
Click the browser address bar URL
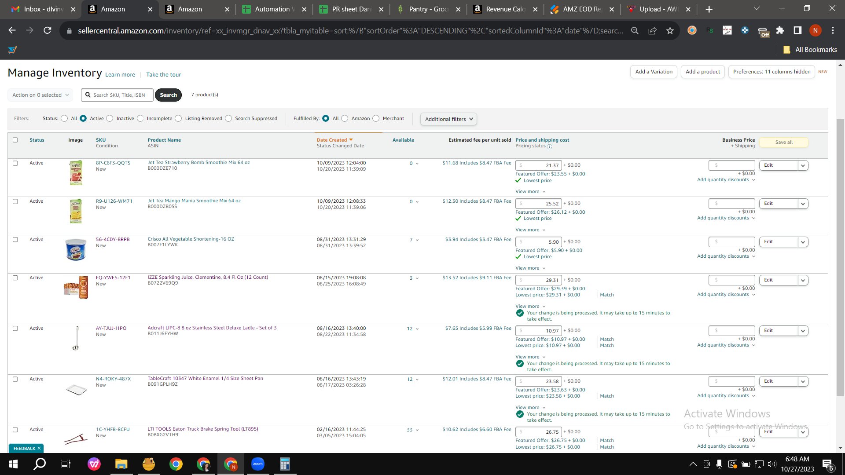(351, 30)
